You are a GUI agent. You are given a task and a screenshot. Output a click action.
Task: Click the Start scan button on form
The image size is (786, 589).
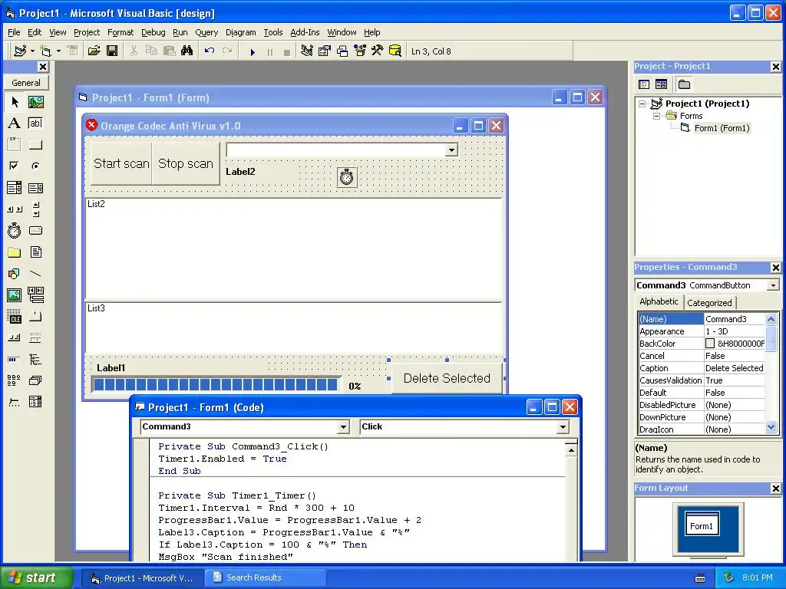tap(121, 164)
